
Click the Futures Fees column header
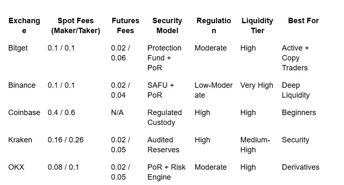click(x=125, y=26)
